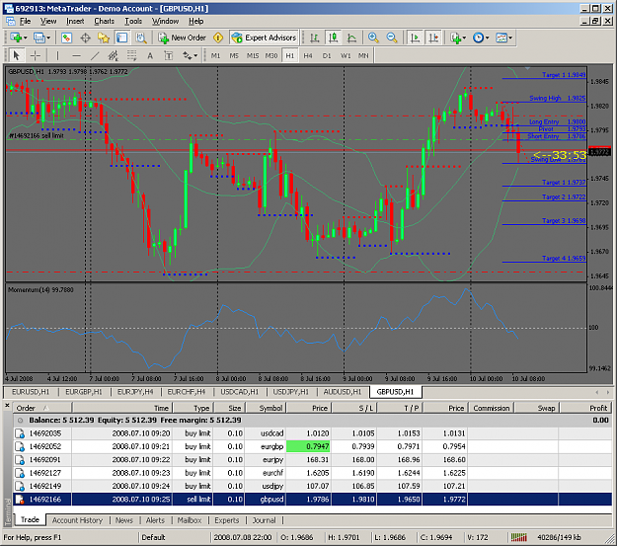617x546 pixels.
Task: Switch timeframe to H4
Action: tap(308, 55)
